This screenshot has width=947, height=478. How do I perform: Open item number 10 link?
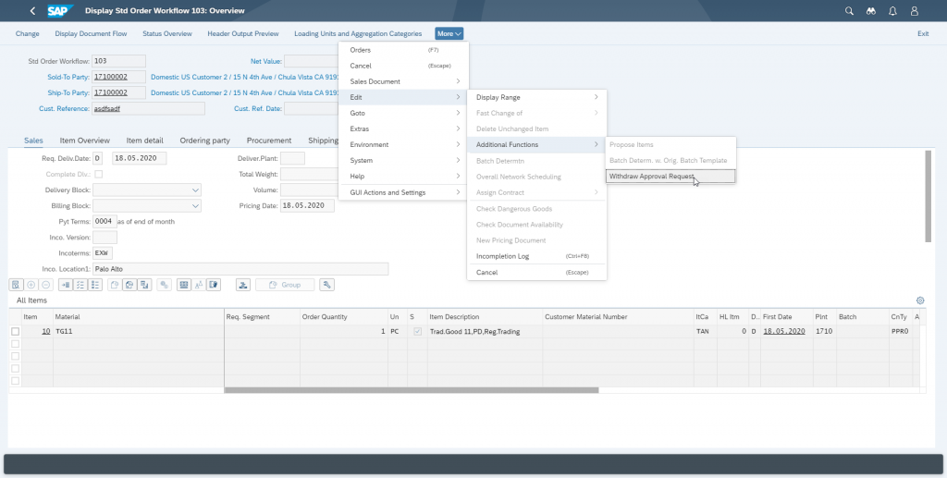point(46,331)
